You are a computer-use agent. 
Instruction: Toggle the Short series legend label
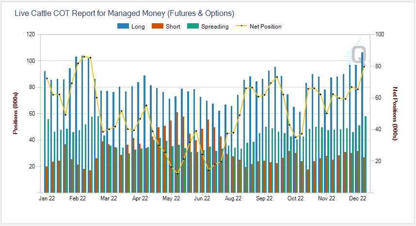point(173,27)
